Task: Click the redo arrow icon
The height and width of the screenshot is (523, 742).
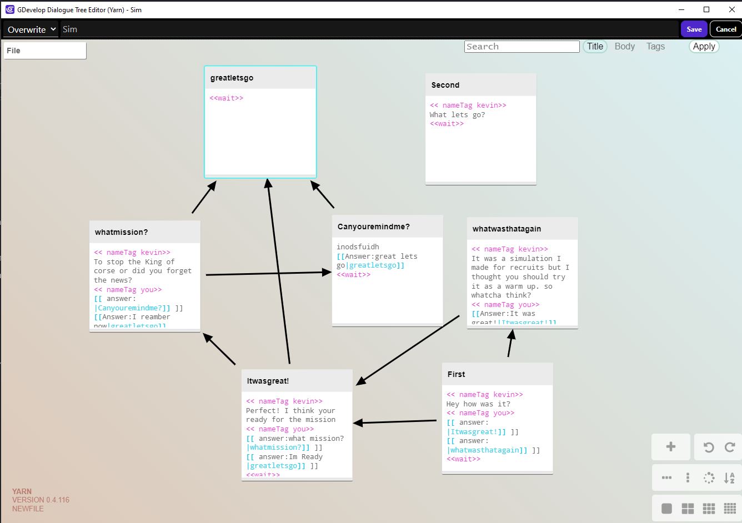Action: pyautogui.click(x=730, y=447)
